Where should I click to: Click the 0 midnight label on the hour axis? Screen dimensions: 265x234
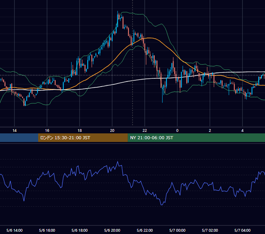(x=177, y=131)
